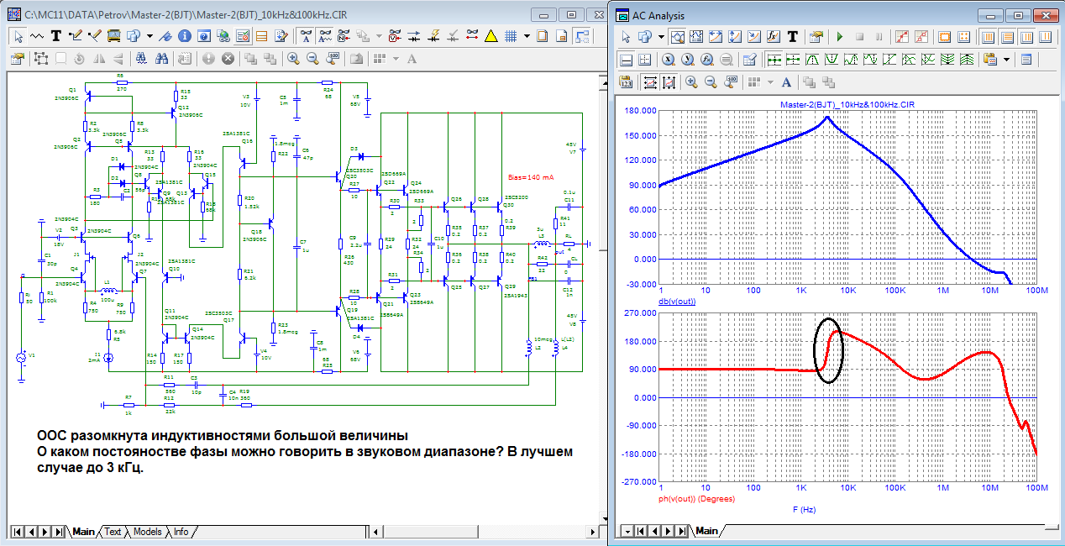Click Zoom In magnifier in schematic toolbar

[x=293, y=59]
